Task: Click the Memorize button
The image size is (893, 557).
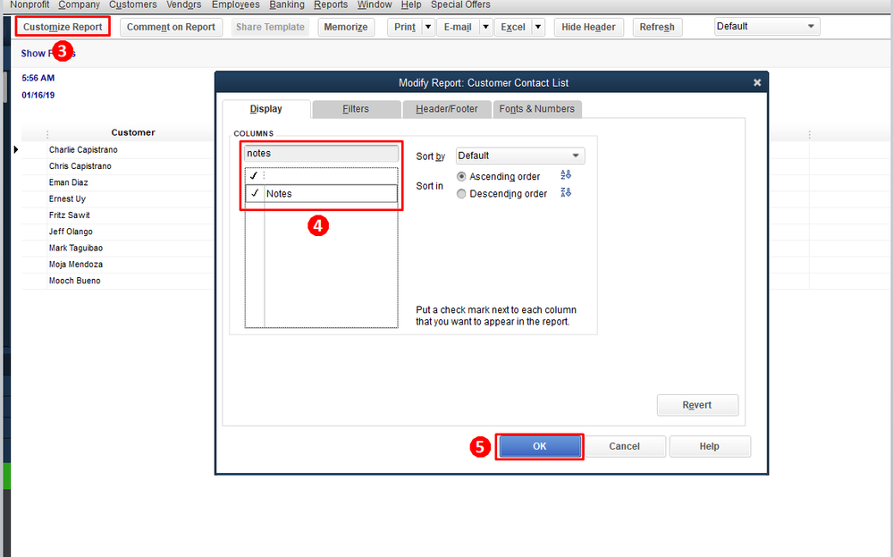Action: [346, 27]
